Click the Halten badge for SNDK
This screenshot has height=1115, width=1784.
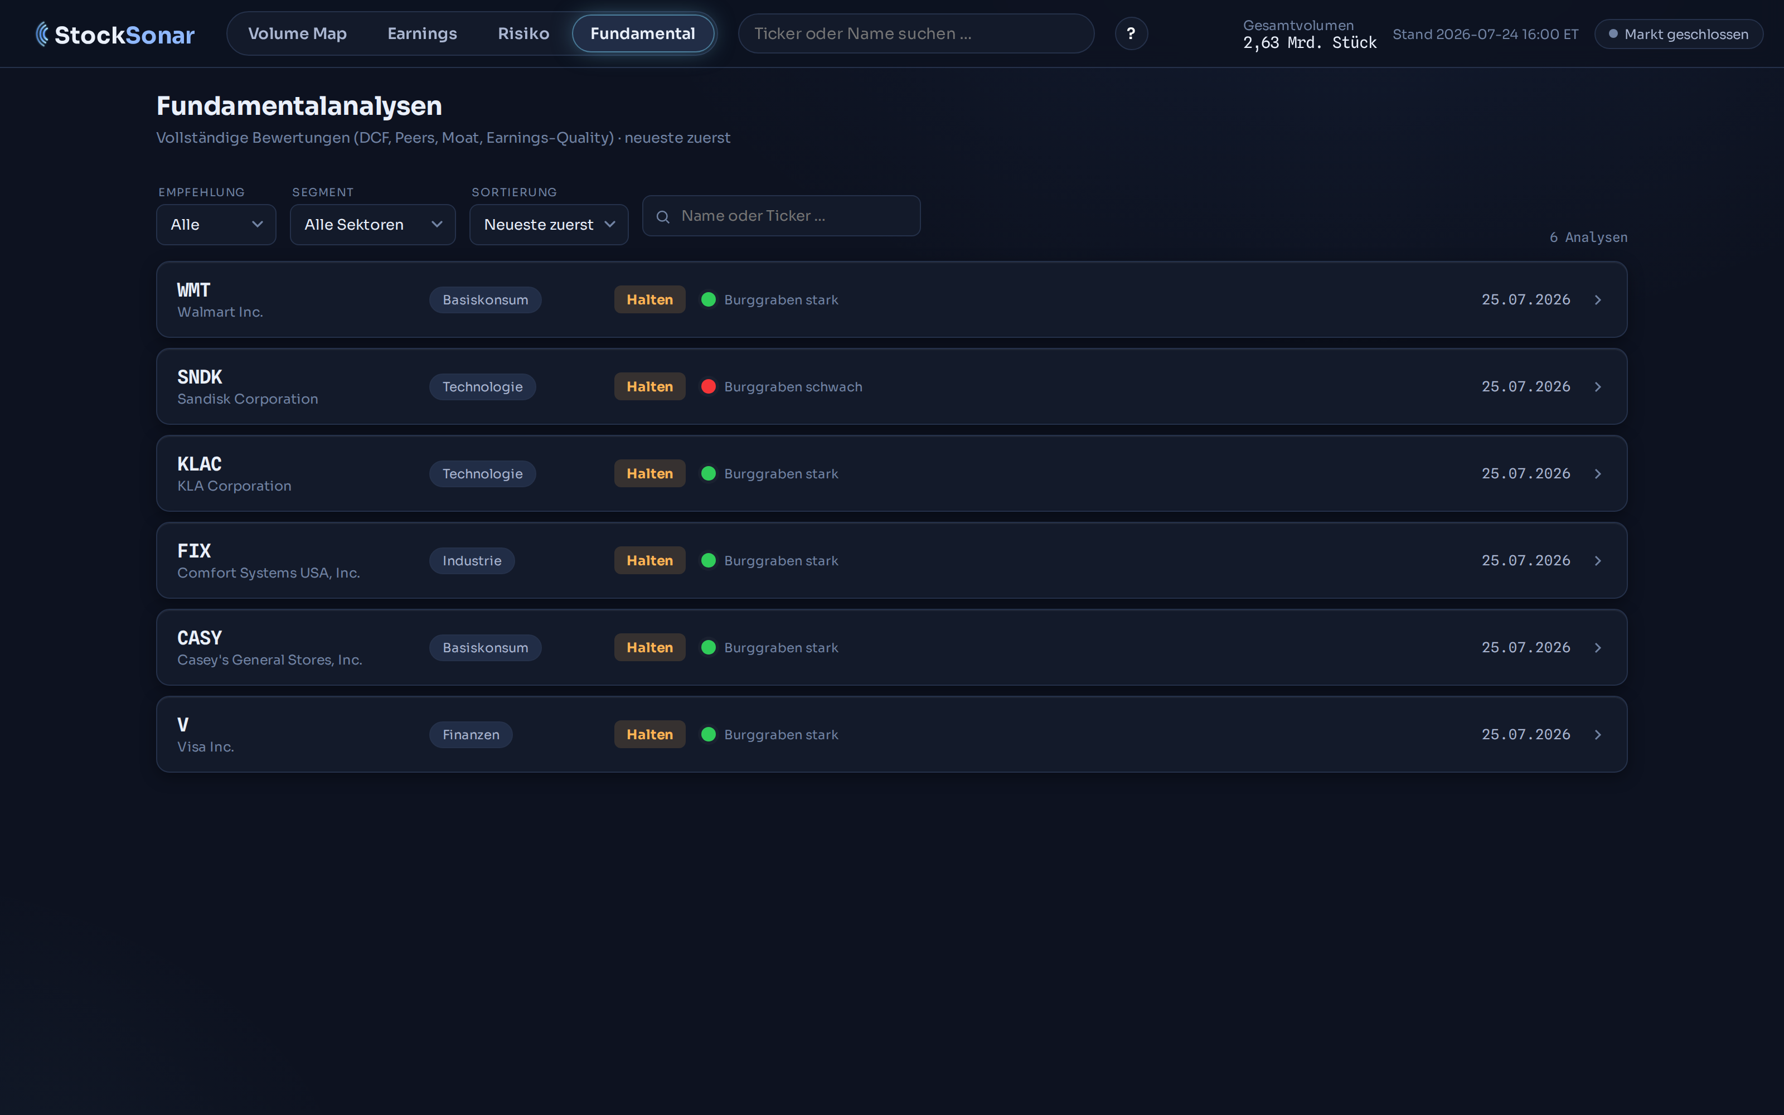(649, 386)
